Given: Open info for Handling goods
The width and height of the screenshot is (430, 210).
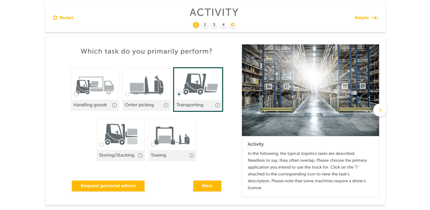Looking at the screenshot, I should click(114, 105).
